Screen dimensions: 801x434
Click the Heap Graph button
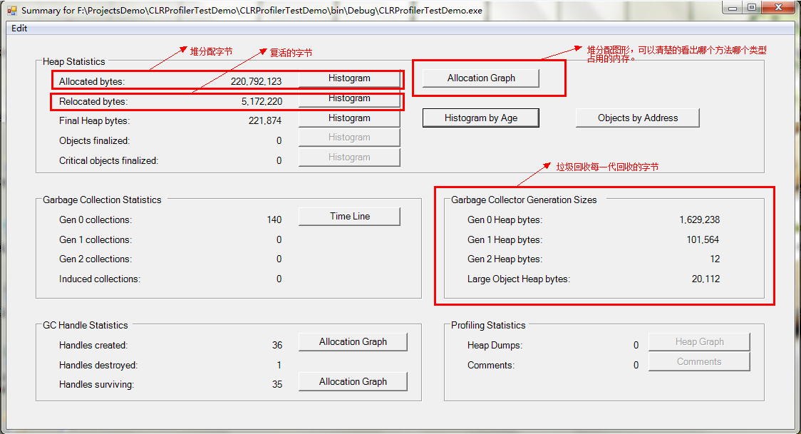pos(699,342)
